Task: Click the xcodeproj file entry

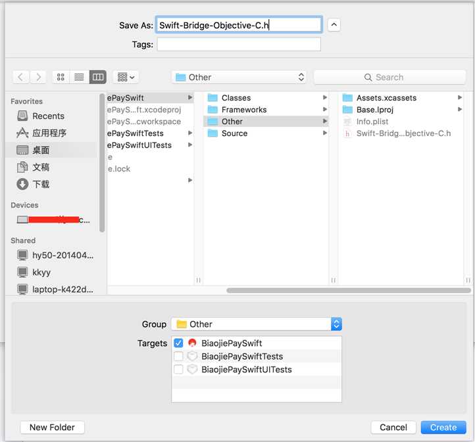Action: [144, 110]
